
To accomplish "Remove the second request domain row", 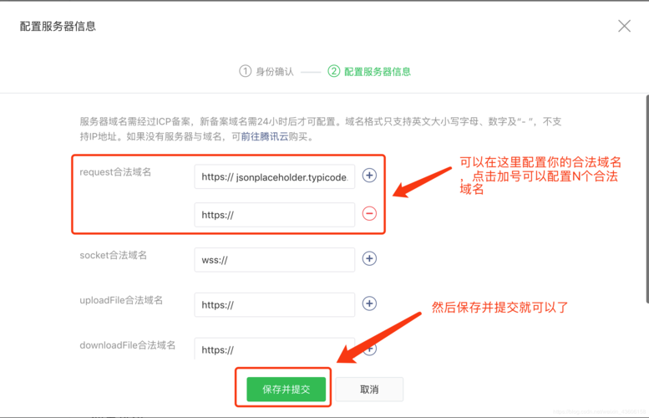I will point(369,213).
